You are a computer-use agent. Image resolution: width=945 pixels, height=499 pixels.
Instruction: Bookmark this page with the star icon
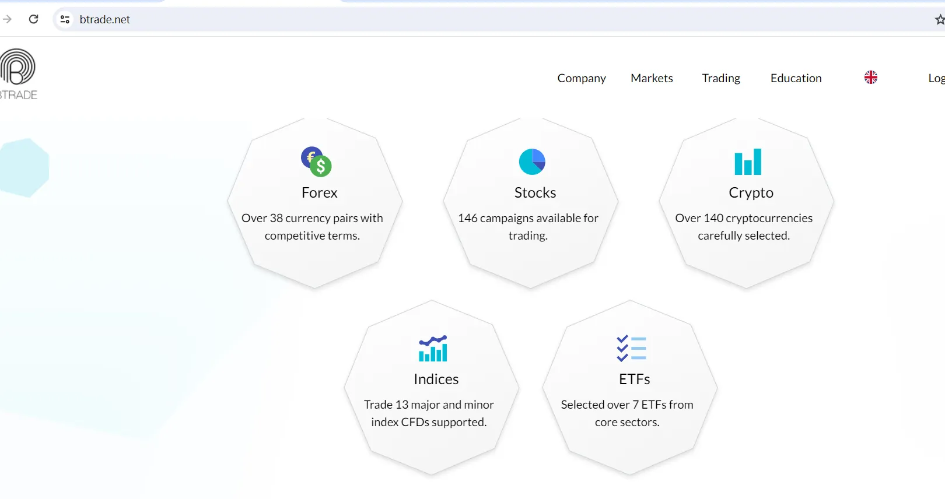pyautogui.click(x=939, y=20)
